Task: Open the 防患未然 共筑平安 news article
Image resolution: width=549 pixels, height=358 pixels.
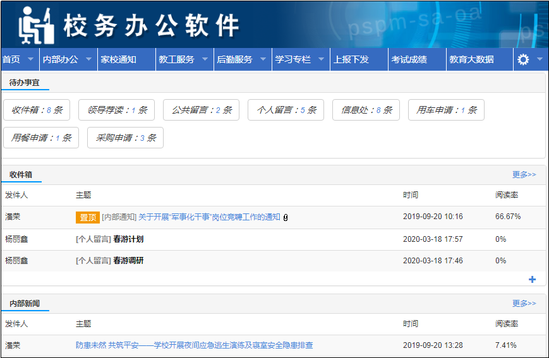Action: (194, 345)
